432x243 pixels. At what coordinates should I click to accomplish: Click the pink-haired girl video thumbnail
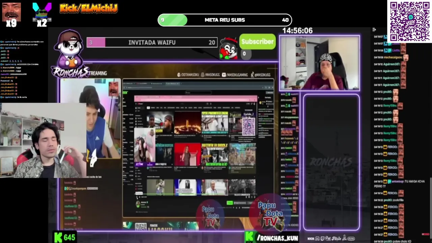click(x=145, y=147)
